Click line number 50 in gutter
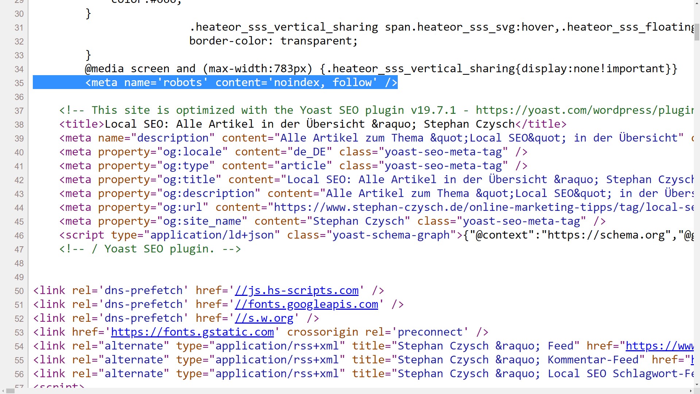 tap(19, 291)
